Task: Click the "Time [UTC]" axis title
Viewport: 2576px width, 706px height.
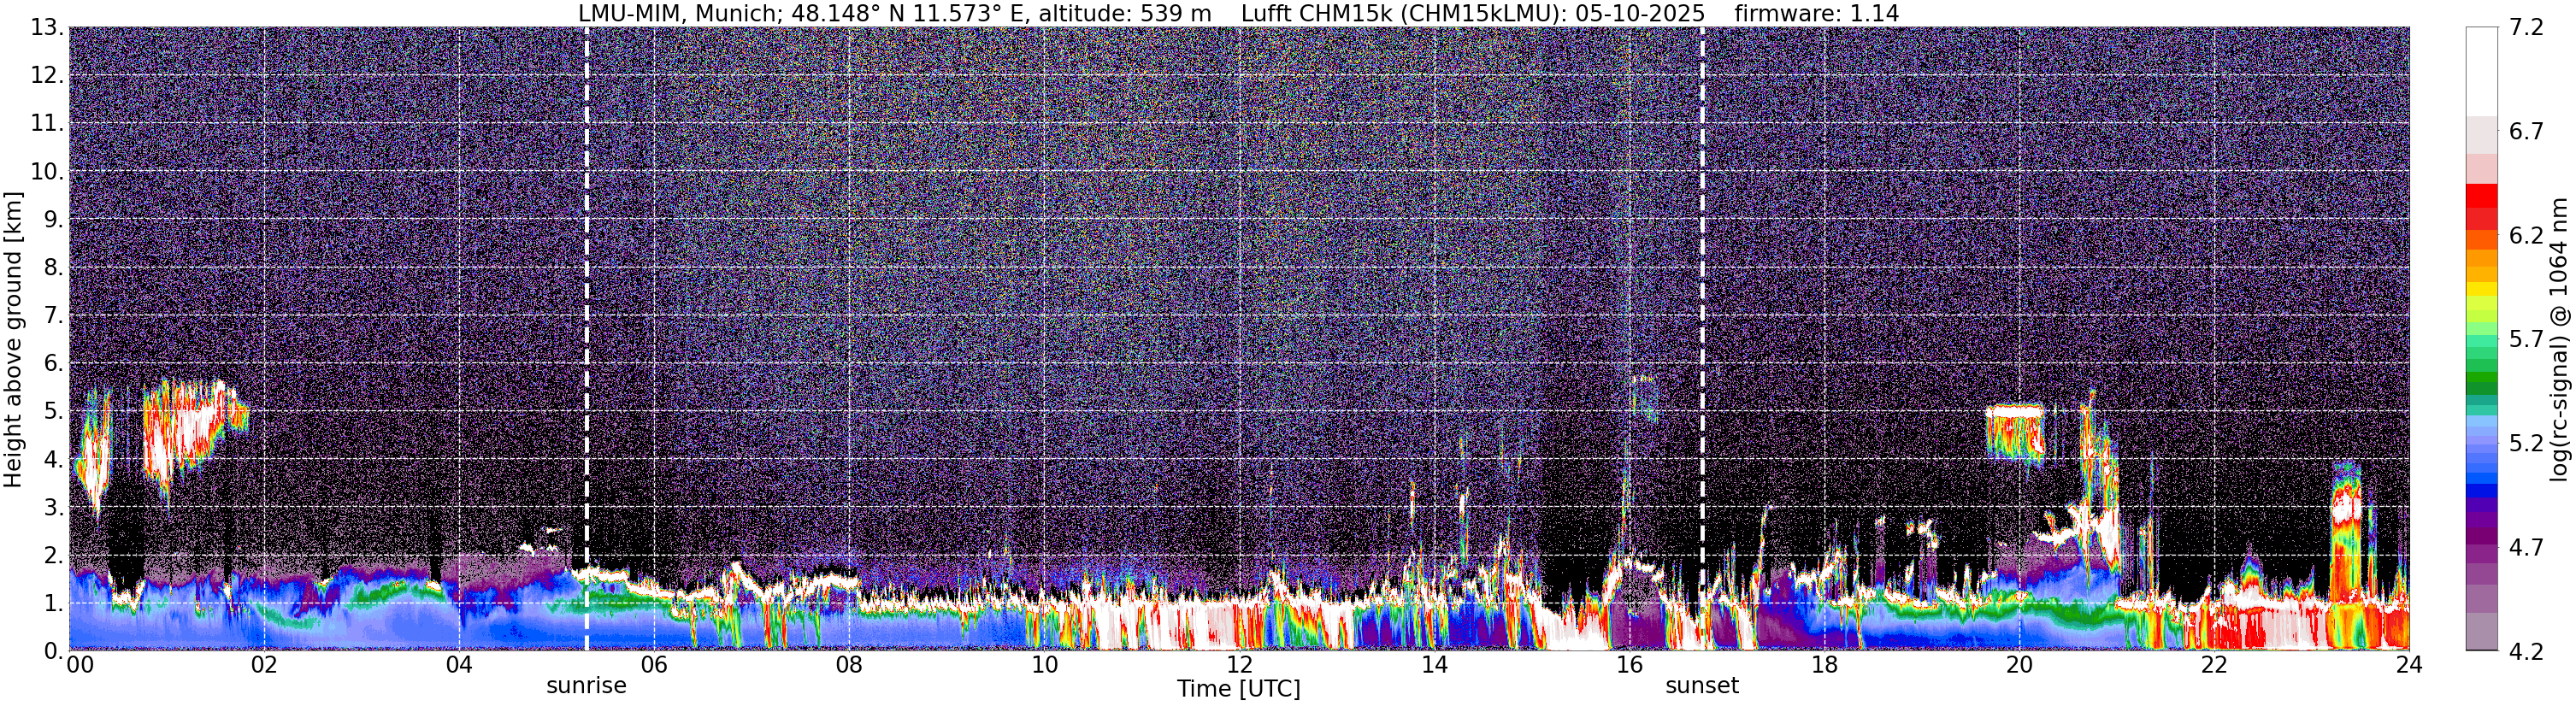Action: 1239,689
